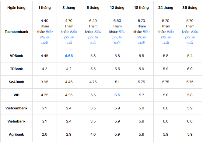Click VIB 12 tháng rate 6.5
203x142 pixels.
(x=117, y=95)
